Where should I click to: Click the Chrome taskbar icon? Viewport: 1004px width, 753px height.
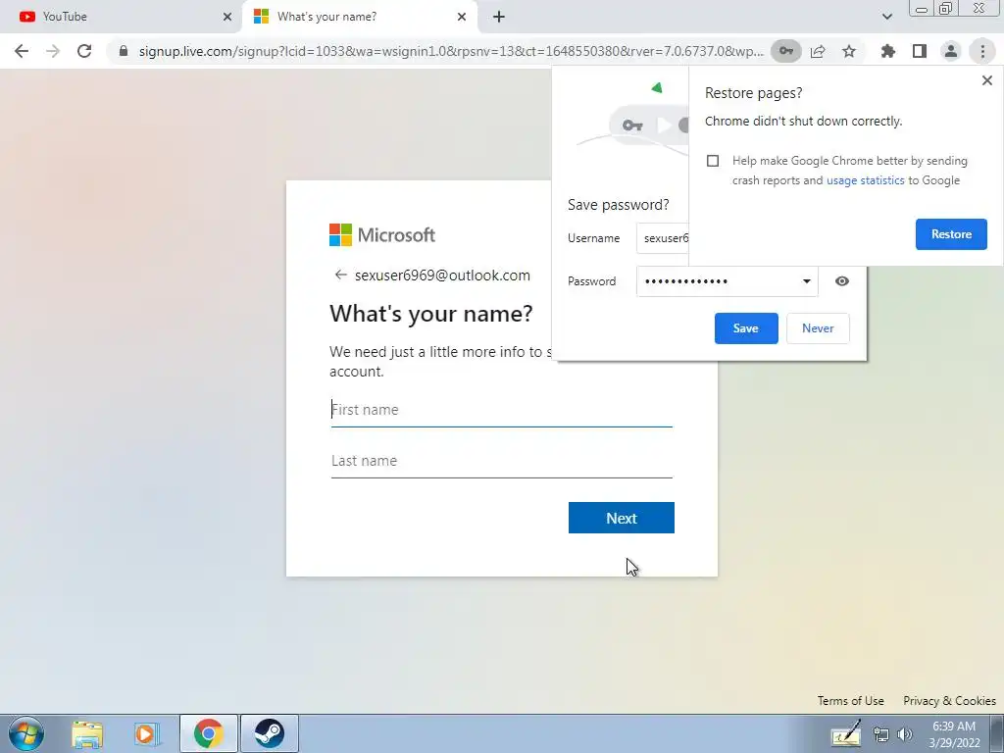click(208, 733)
